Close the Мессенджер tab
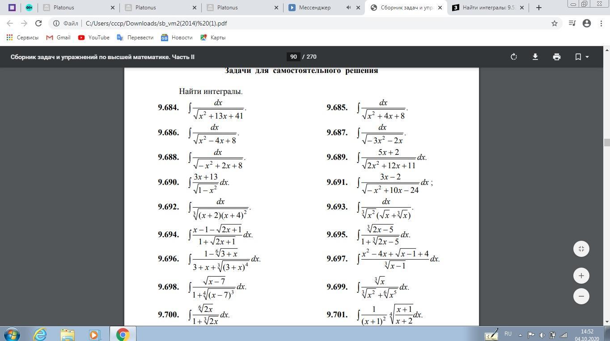 (x=358, y=8)
